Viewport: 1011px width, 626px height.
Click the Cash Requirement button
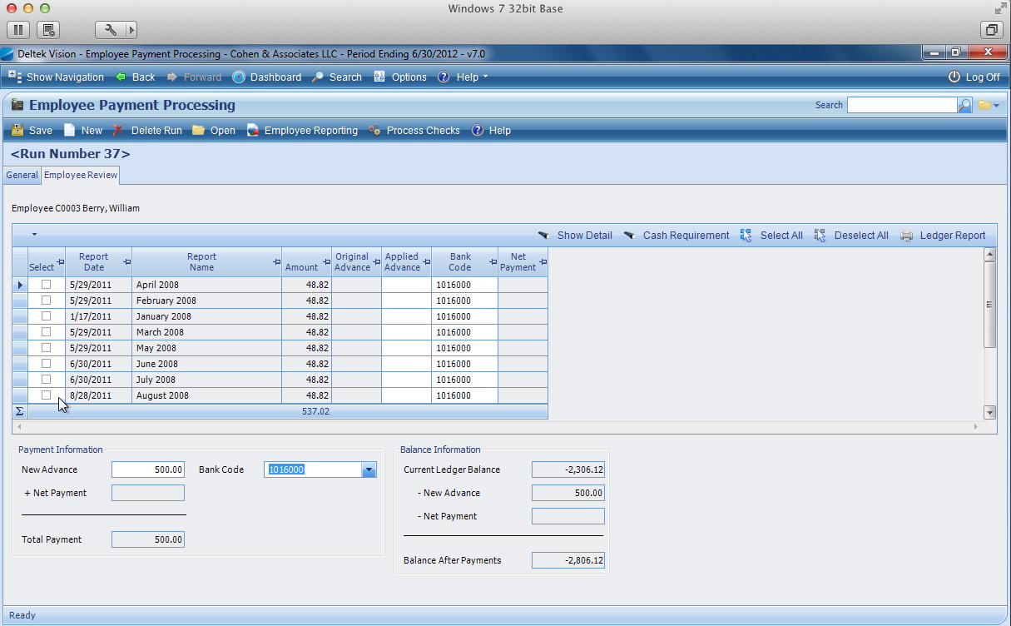coord(676,236)
